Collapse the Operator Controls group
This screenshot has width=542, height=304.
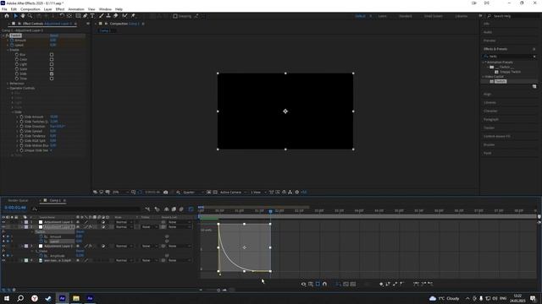click(x=8, y=88)
